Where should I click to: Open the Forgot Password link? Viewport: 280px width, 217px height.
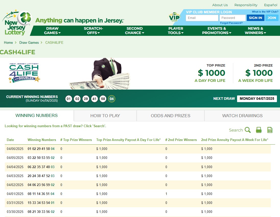231,23
